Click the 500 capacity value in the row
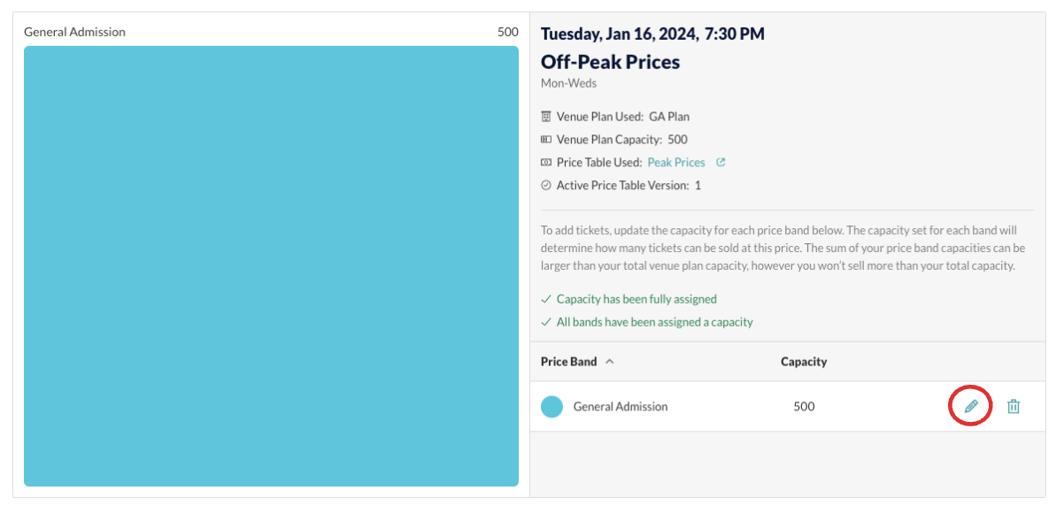The image size is (1064, 513). 804,407
